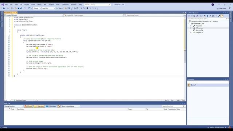Viewport: 233px width, 131px height.
Task: Open the Edit menu
Action: tap(11, 5)
